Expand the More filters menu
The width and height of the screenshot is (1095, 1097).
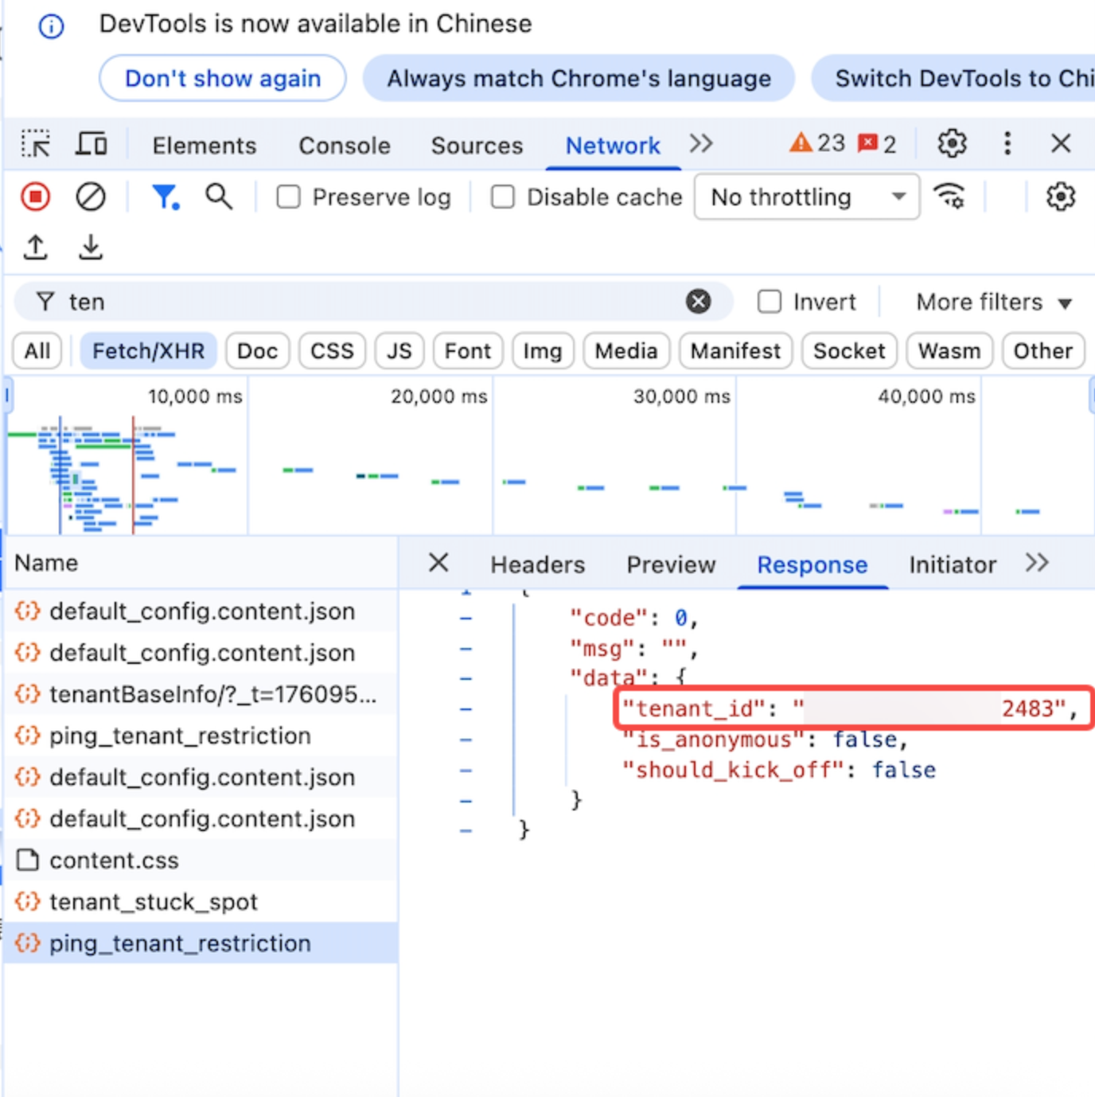tap(993, 303)
